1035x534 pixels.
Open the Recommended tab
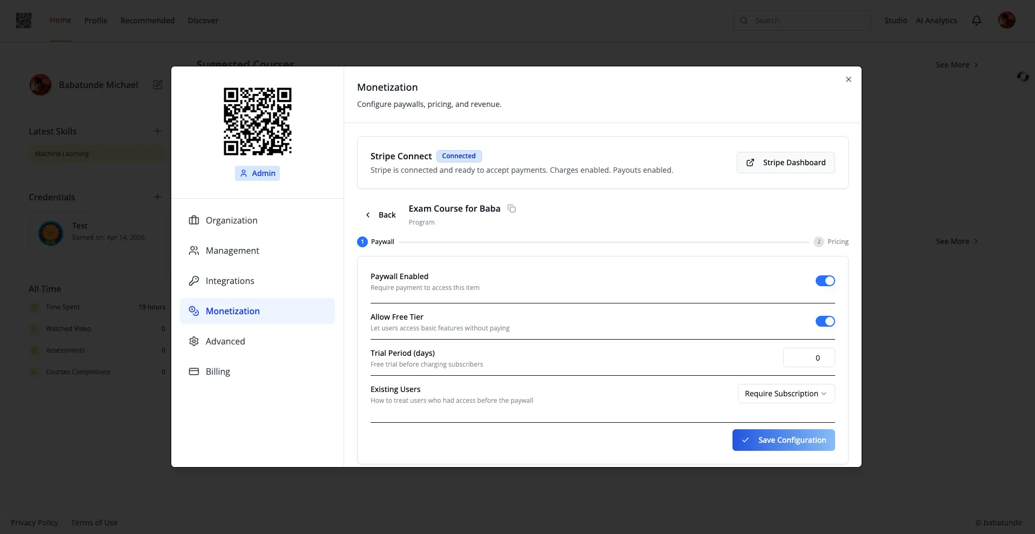click(x=147, y=21)
